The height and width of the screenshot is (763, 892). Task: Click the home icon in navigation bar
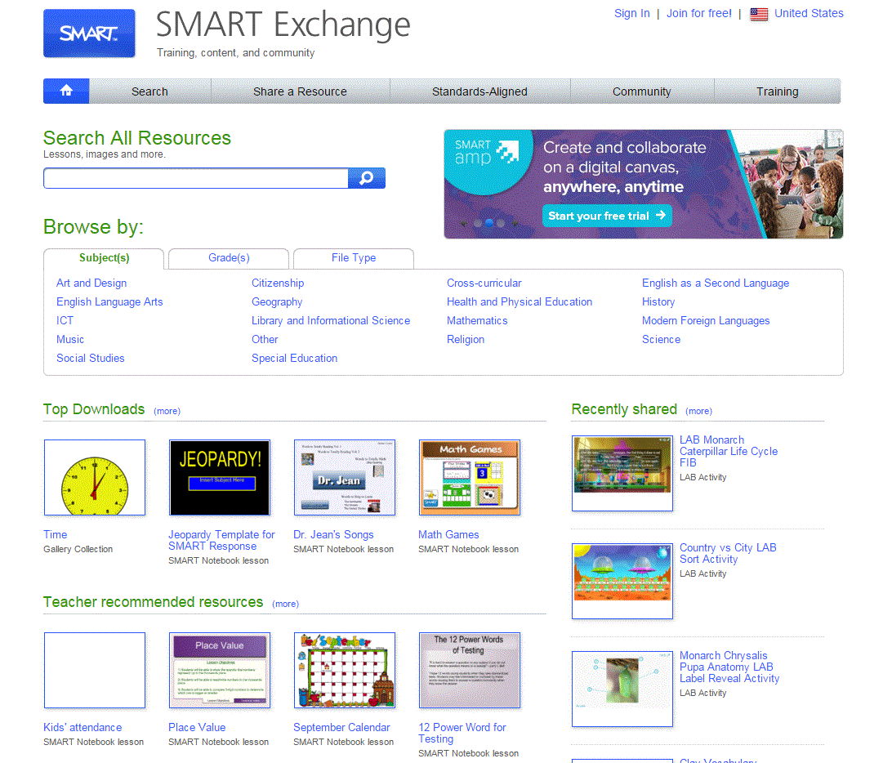coord(66,91)
